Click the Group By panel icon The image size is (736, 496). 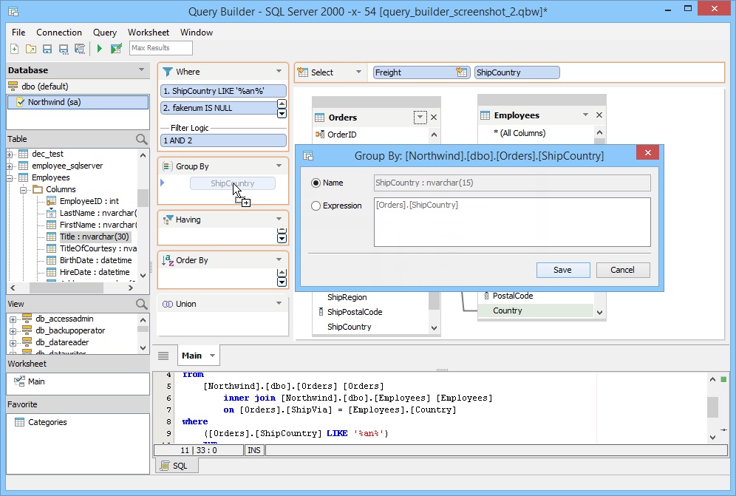(167, 166)
